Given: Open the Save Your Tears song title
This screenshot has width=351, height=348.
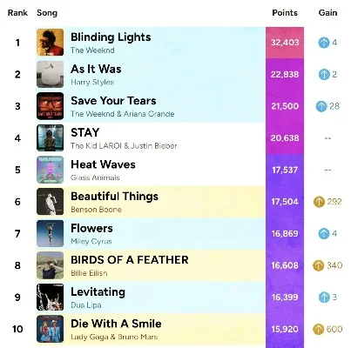Looking at the screenshot, I should coord(113,101).
